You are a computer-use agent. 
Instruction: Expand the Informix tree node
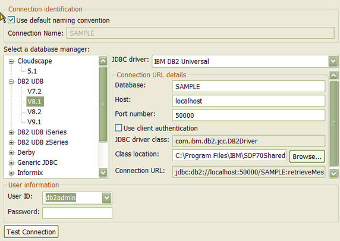pos(11,173)
